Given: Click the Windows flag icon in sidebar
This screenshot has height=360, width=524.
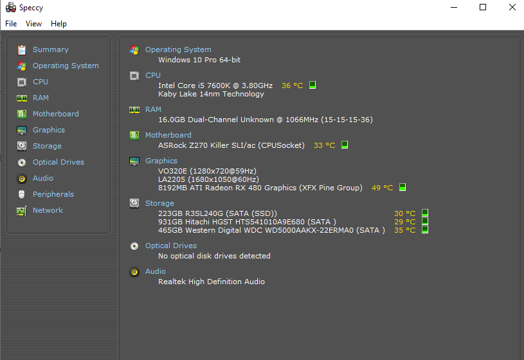Looking at the screenshot, I should (22, 66).
